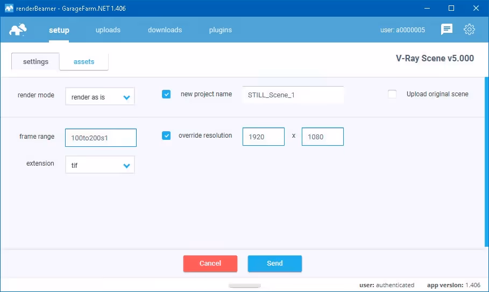489x292 pixels.
Task: Toggle the override resolution checkbox
Action: pyautogui.click(x=166, y=136)
